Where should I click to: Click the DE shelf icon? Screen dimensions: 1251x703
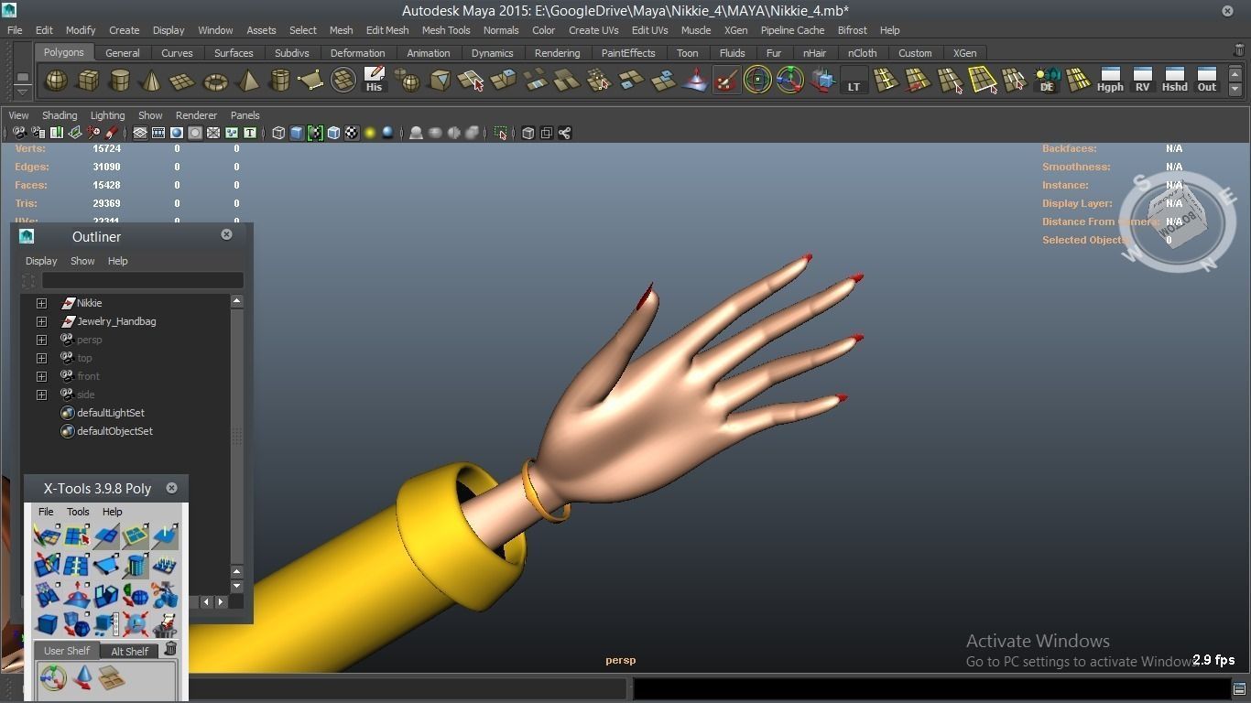[1047, 81]
